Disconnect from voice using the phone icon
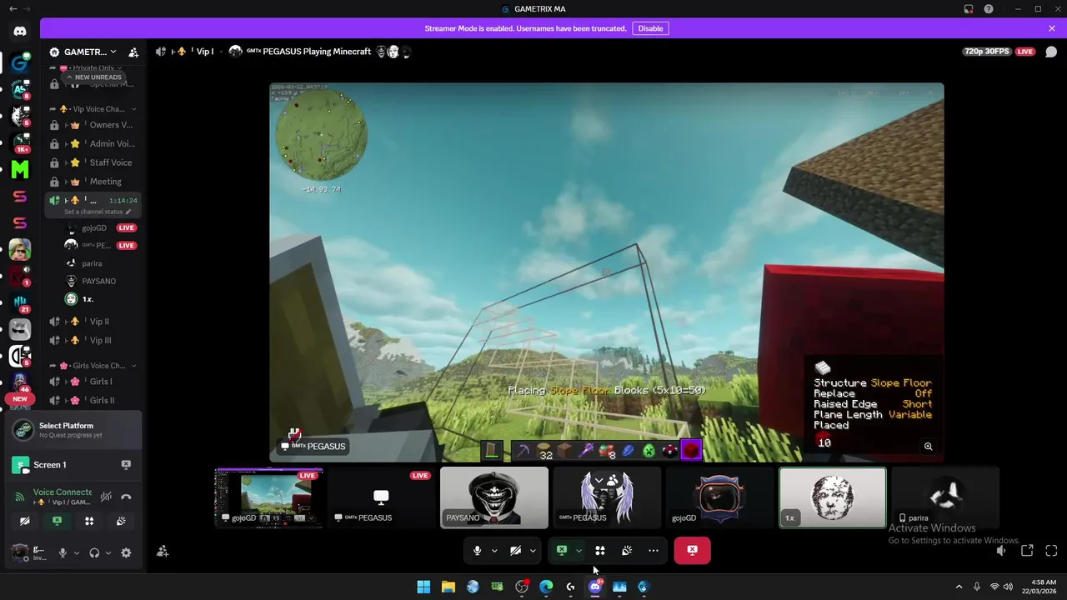 pyautogui.click(x=126, y=497)
